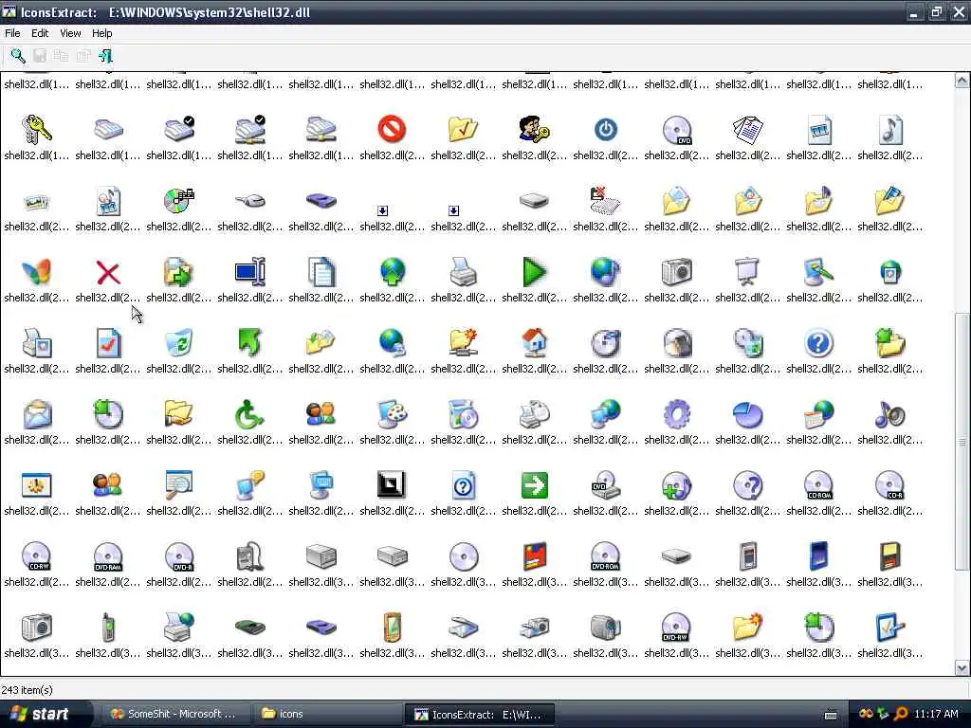
Task: Click the vertical scrollbar thumb
Action: coord(962,442)
